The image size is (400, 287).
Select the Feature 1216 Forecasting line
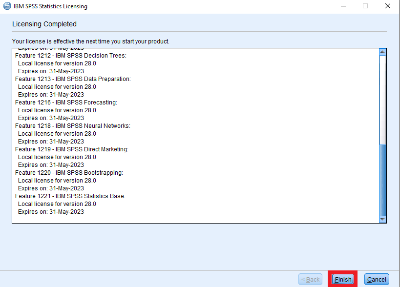(x=66, y=102)
